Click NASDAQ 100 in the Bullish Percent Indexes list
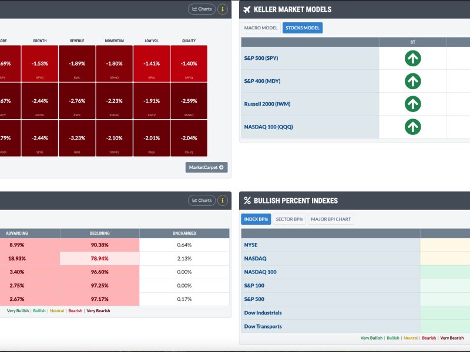The height and width of the screenshot is (352, 470). 260,272
